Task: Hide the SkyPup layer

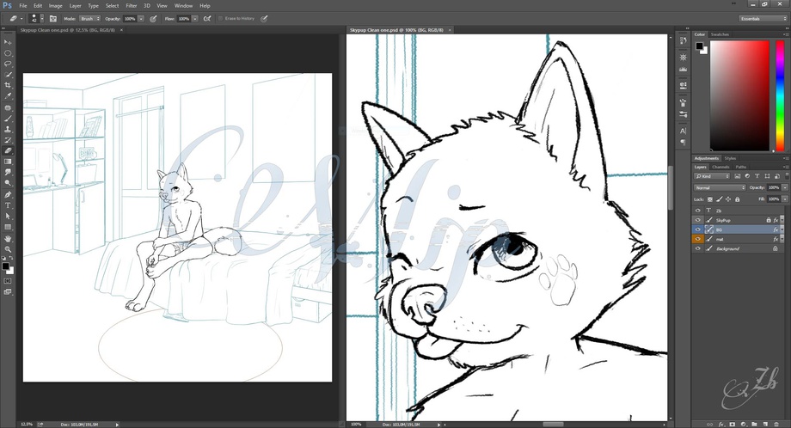Action: [x=697, y=220]
